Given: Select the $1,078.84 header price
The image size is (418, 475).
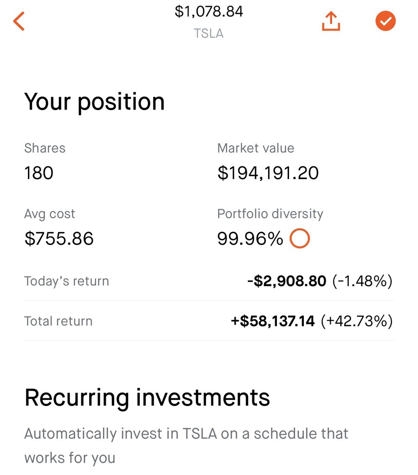Looking at the screenshot, I should 209,12.
